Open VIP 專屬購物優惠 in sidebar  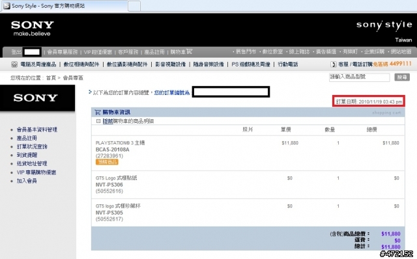pos(36,172)
